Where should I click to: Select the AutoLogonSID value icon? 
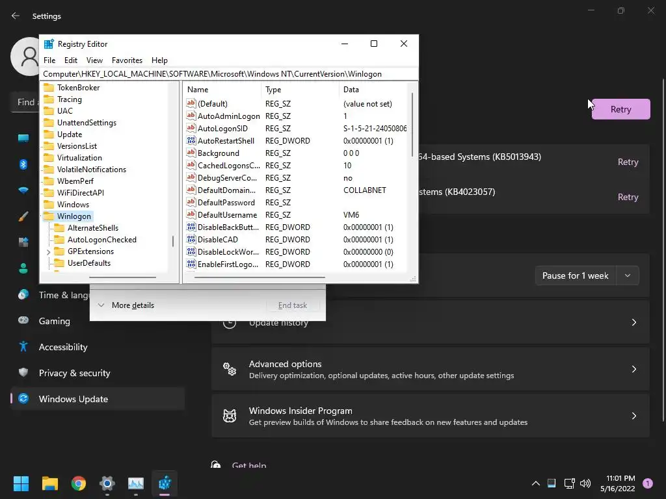(191, 128)
